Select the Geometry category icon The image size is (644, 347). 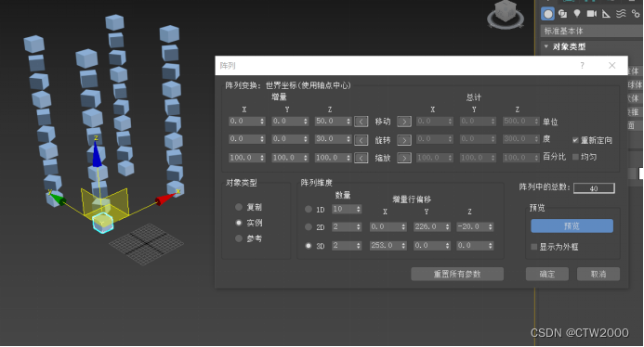click(547, 14)
